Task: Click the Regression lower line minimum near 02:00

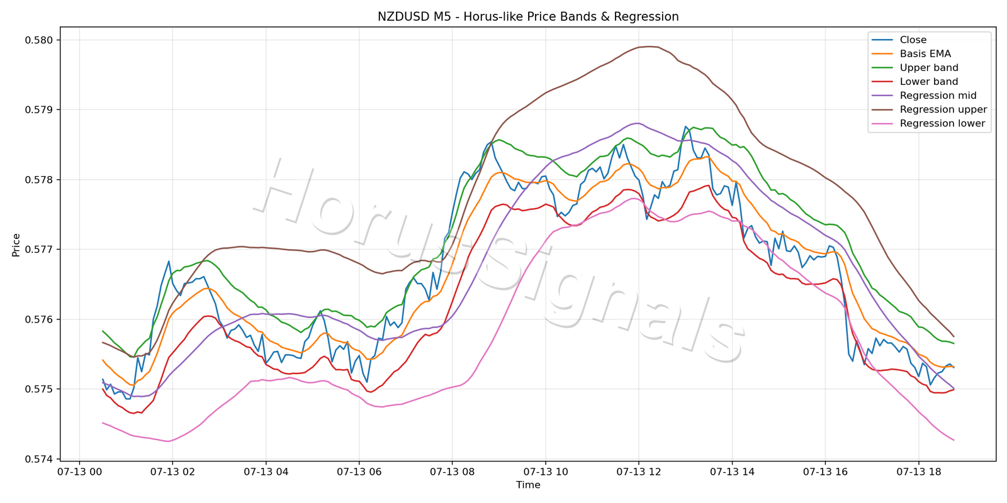Action: coord(167,441)
